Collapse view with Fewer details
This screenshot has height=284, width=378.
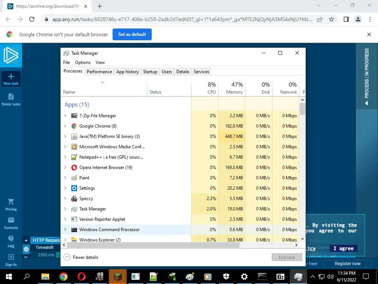point(81,257)
